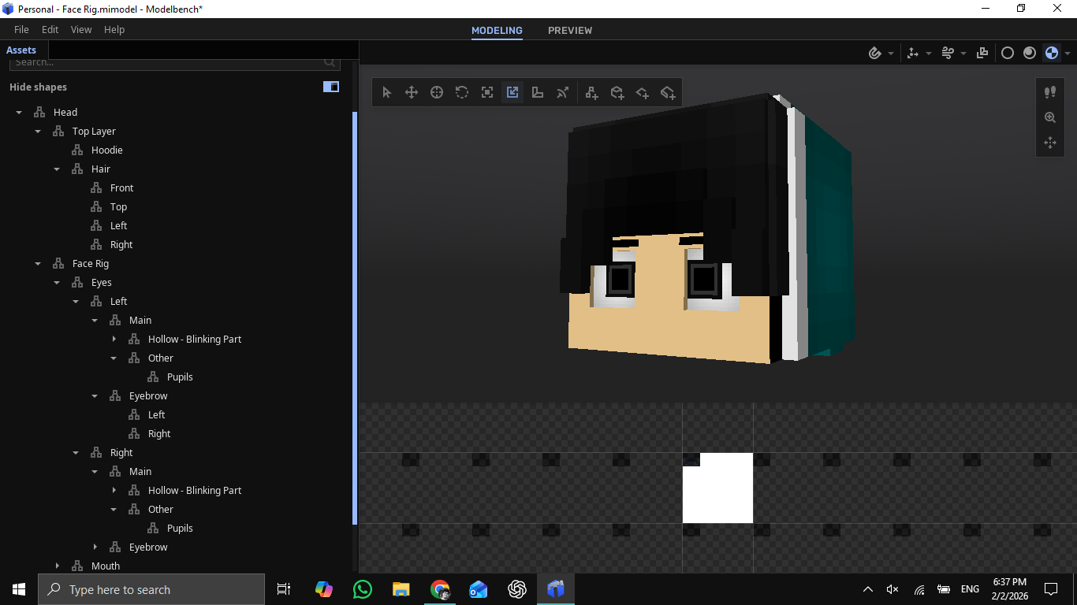The width and height of the screenshot is (1077, 605).
Task: Use the Pan view control on the right
Action: coord(1049,143)
